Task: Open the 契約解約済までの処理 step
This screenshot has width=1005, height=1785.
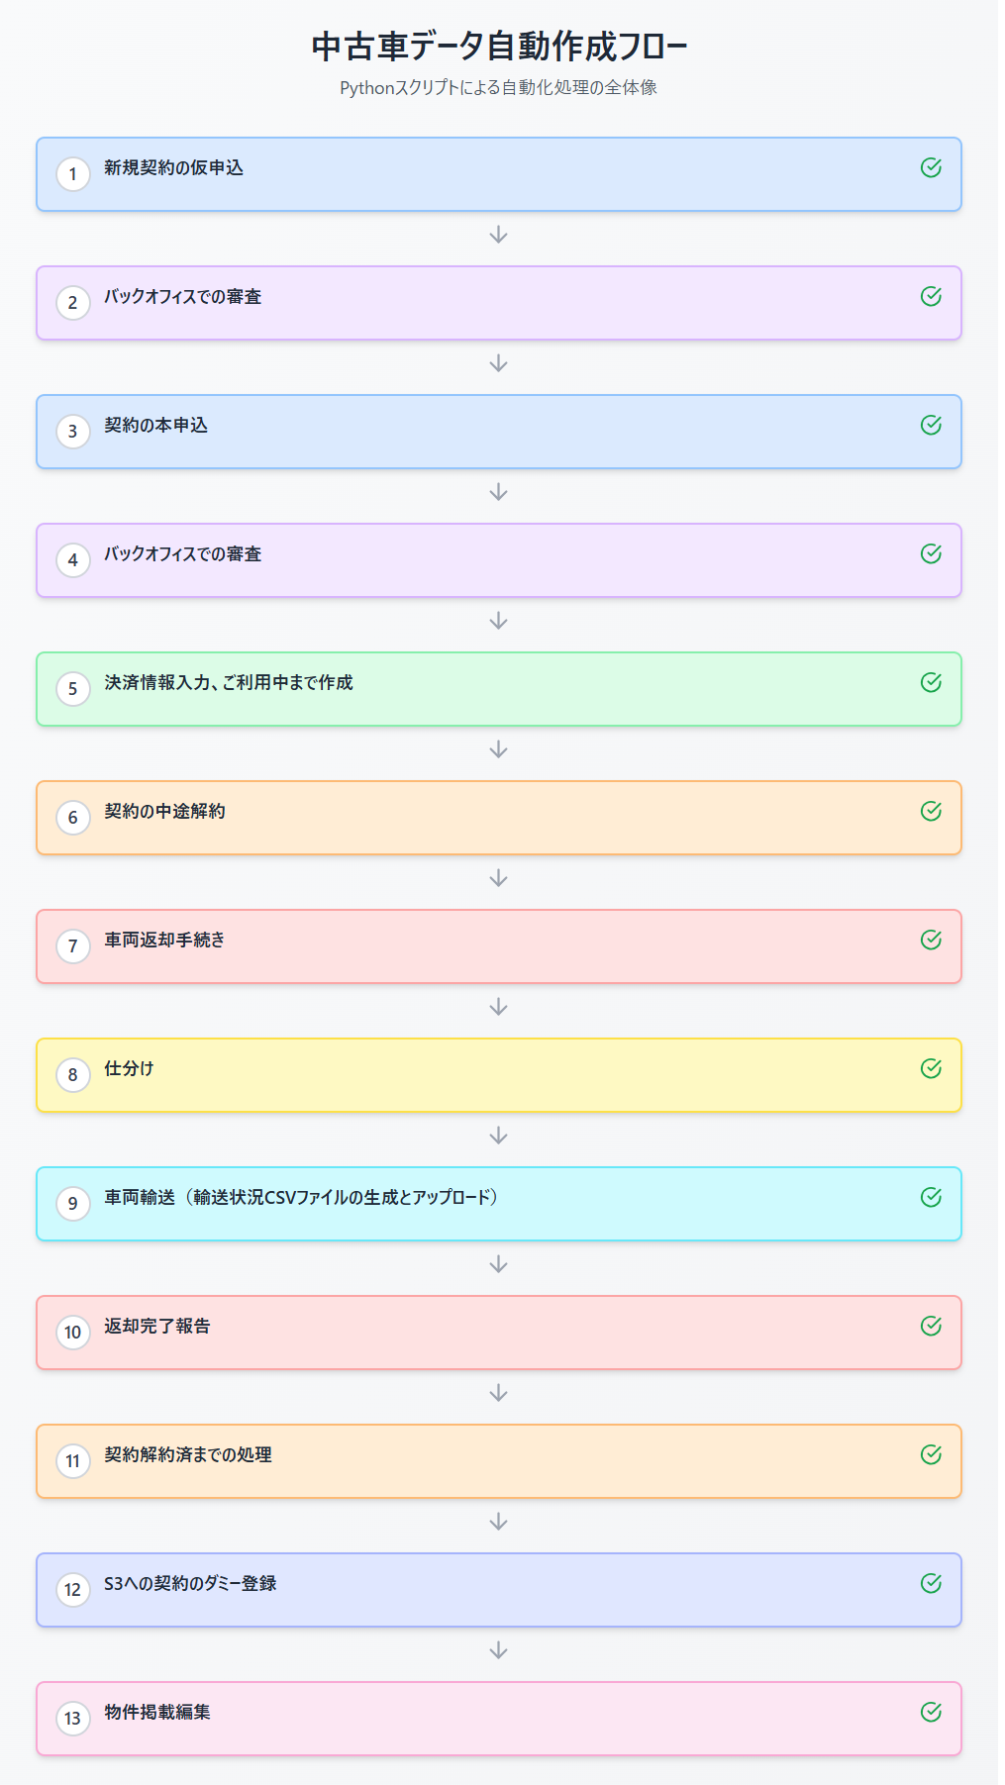Action: pyautogui.click(x=188, y=1454)
